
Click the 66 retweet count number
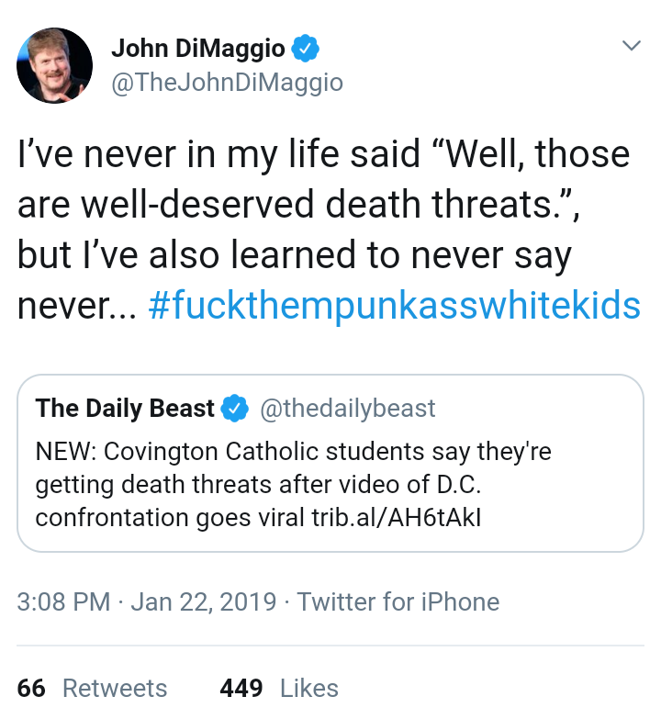pos(31,689)
